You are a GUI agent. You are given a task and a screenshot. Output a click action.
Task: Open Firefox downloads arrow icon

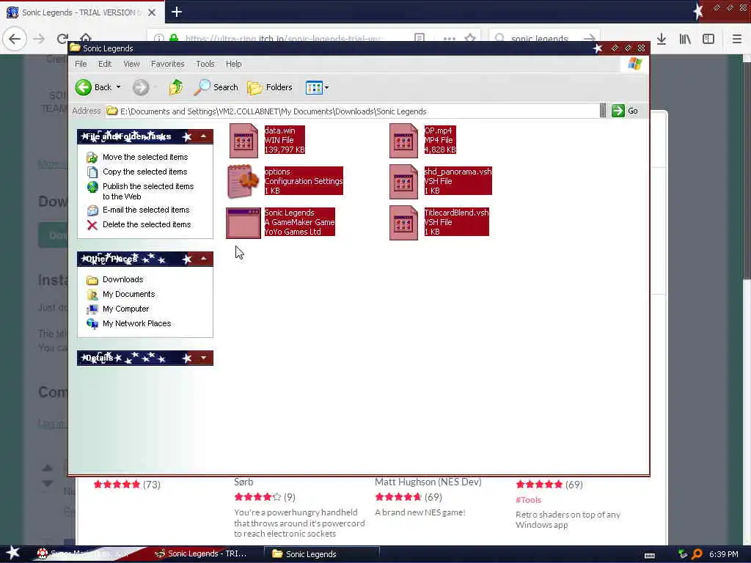(662, 39)
